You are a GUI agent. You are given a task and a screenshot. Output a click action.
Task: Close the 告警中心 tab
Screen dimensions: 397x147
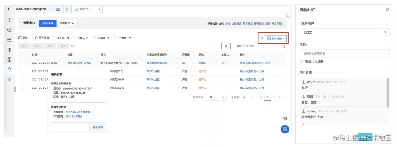[99, 9]
